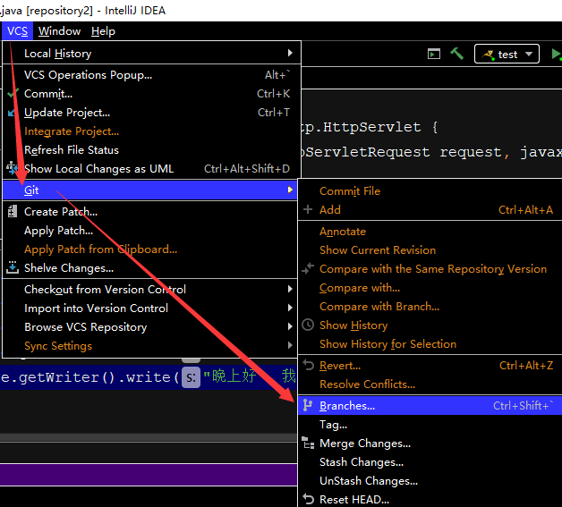Select Resolve Conflicts... entry
Screen dimensions: 562x507
(x=430, y=384)
